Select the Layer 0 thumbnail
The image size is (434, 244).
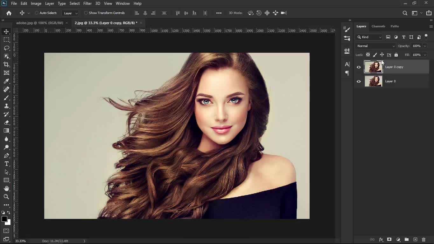(373, 81)
